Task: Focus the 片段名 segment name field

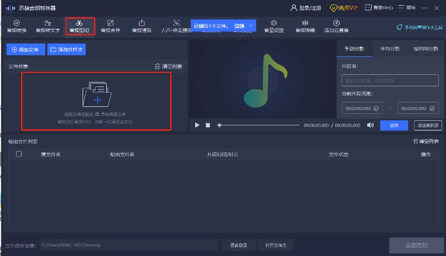Action: coord(390,81)
